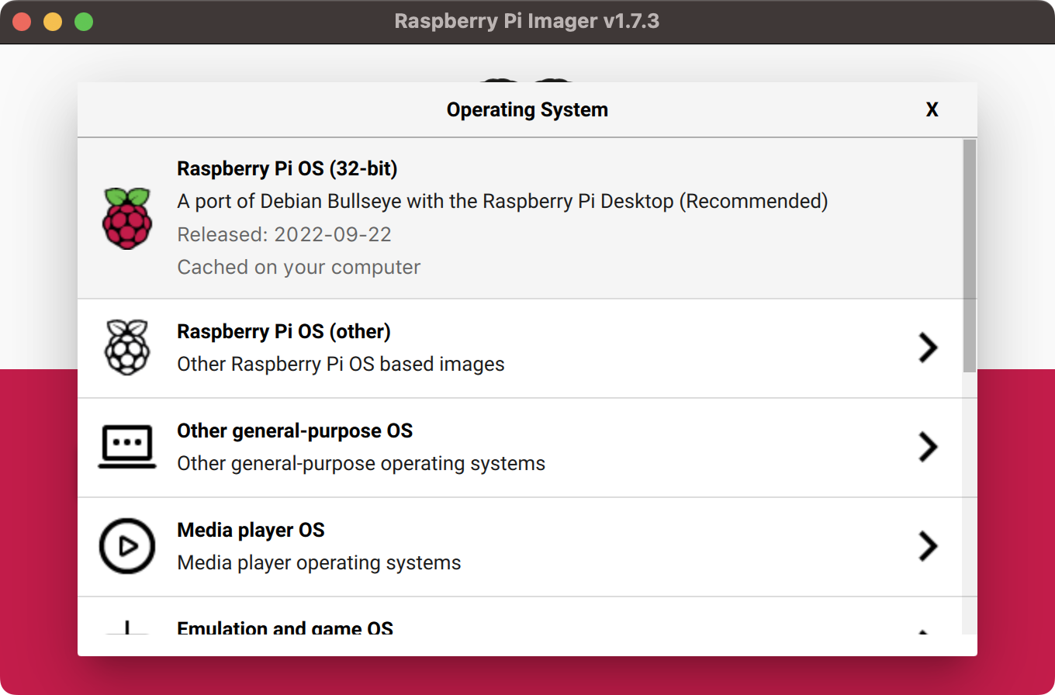This screenshot has width=1055, height=695.
Task: Expand Media player OS chevron
Action: (929, 547)
